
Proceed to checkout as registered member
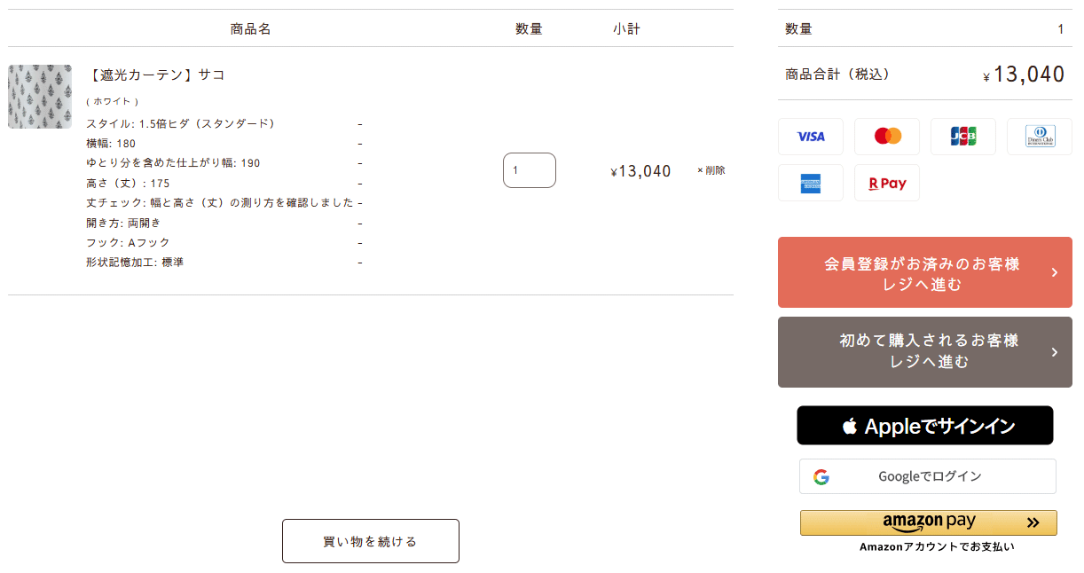click(x=923, y=273)
